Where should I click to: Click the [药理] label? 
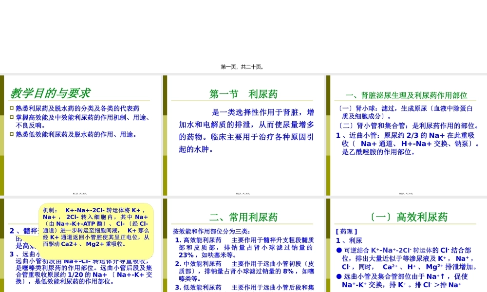(347, 231)
